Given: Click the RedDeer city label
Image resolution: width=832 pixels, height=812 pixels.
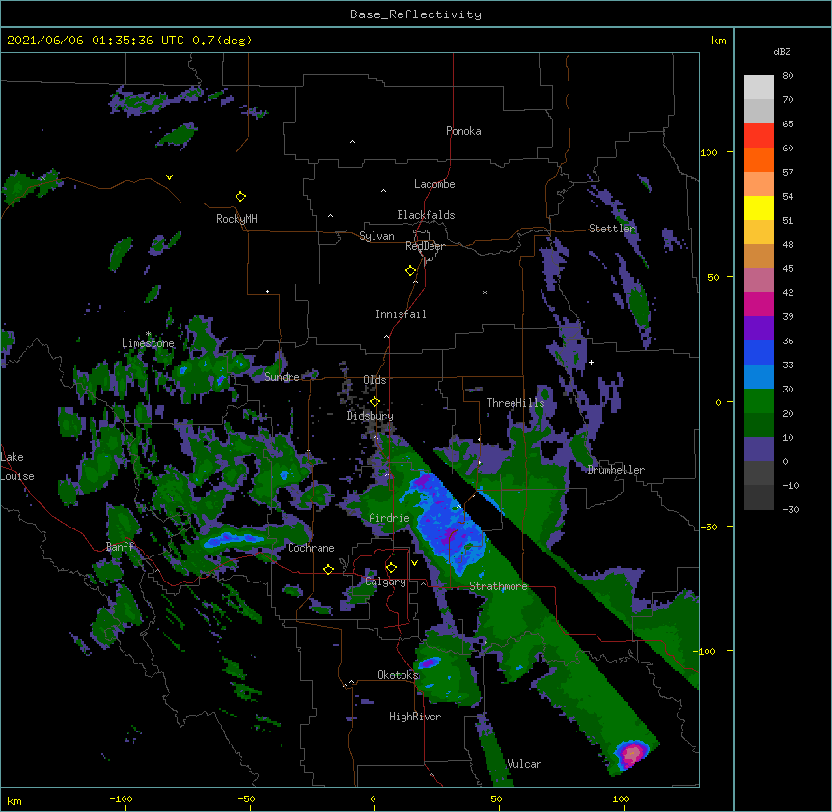Looking at the screenshot, I should (x=425, y=246).
